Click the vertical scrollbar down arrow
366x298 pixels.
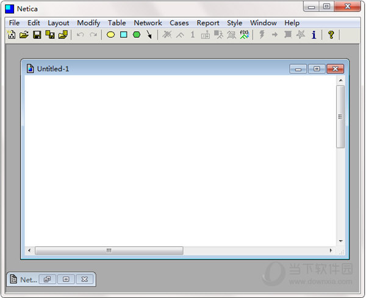click(x=341, y=241)
